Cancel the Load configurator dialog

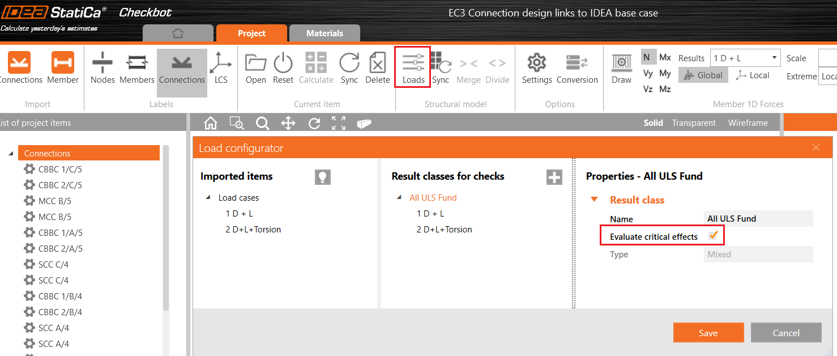785,333
